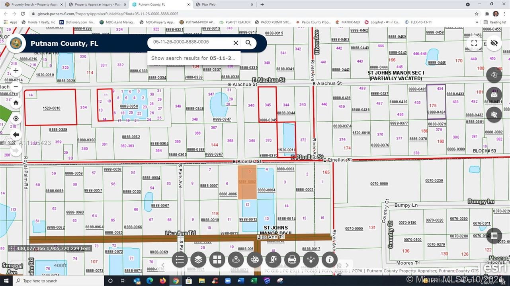Open the Apps bookmark shortcut
Screen dimensions: 510x286
(x=11, y=22)
